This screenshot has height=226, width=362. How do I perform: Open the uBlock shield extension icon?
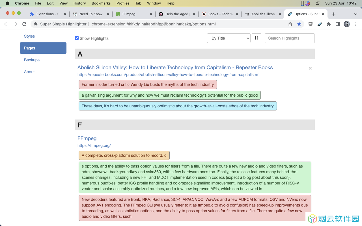click(x=311, y=24)
